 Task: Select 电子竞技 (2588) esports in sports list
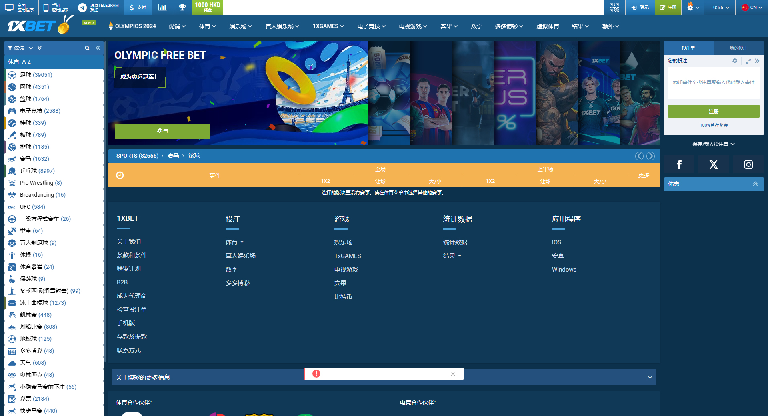click(x=54, y=111)
